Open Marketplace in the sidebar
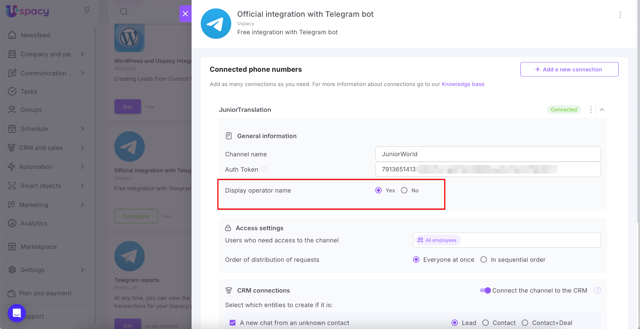 pos(38,247)
